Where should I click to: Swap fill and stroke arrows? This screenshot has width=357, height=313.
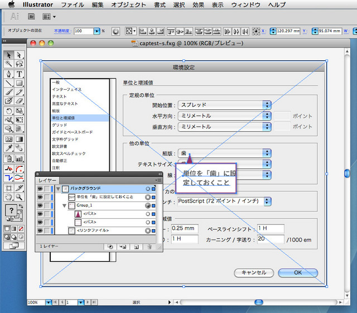point(21,206)
